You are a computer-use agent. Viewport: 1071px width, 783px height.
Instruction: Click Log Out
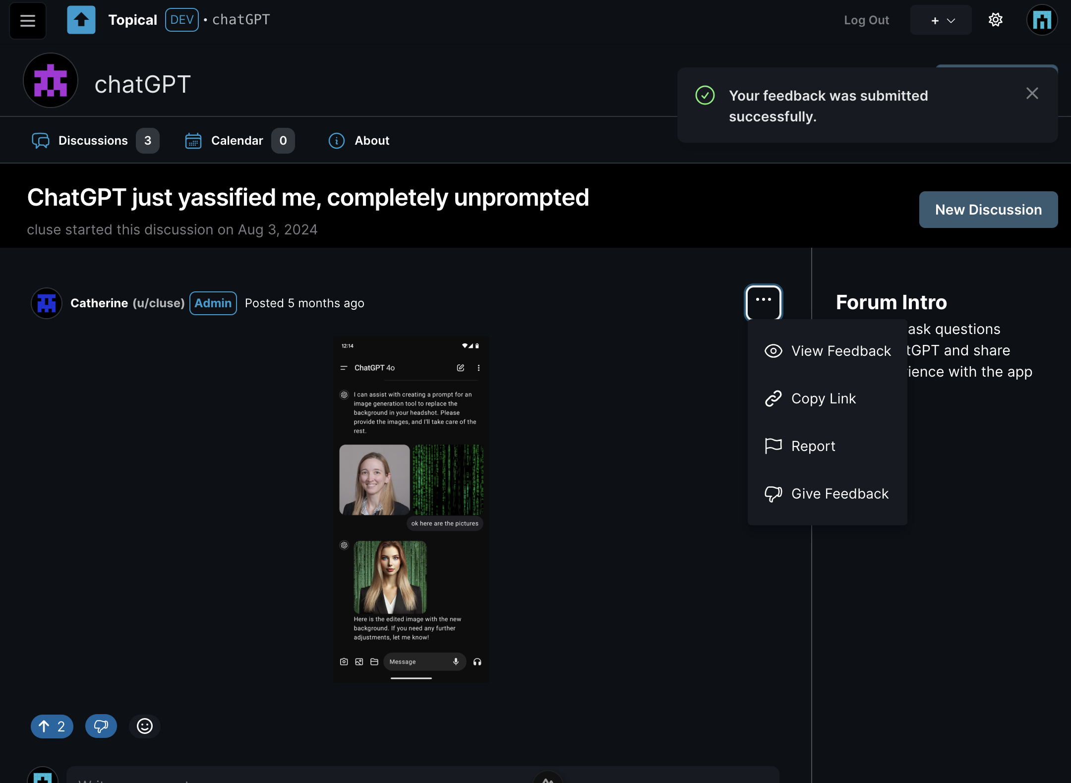[x=866, y=20]
